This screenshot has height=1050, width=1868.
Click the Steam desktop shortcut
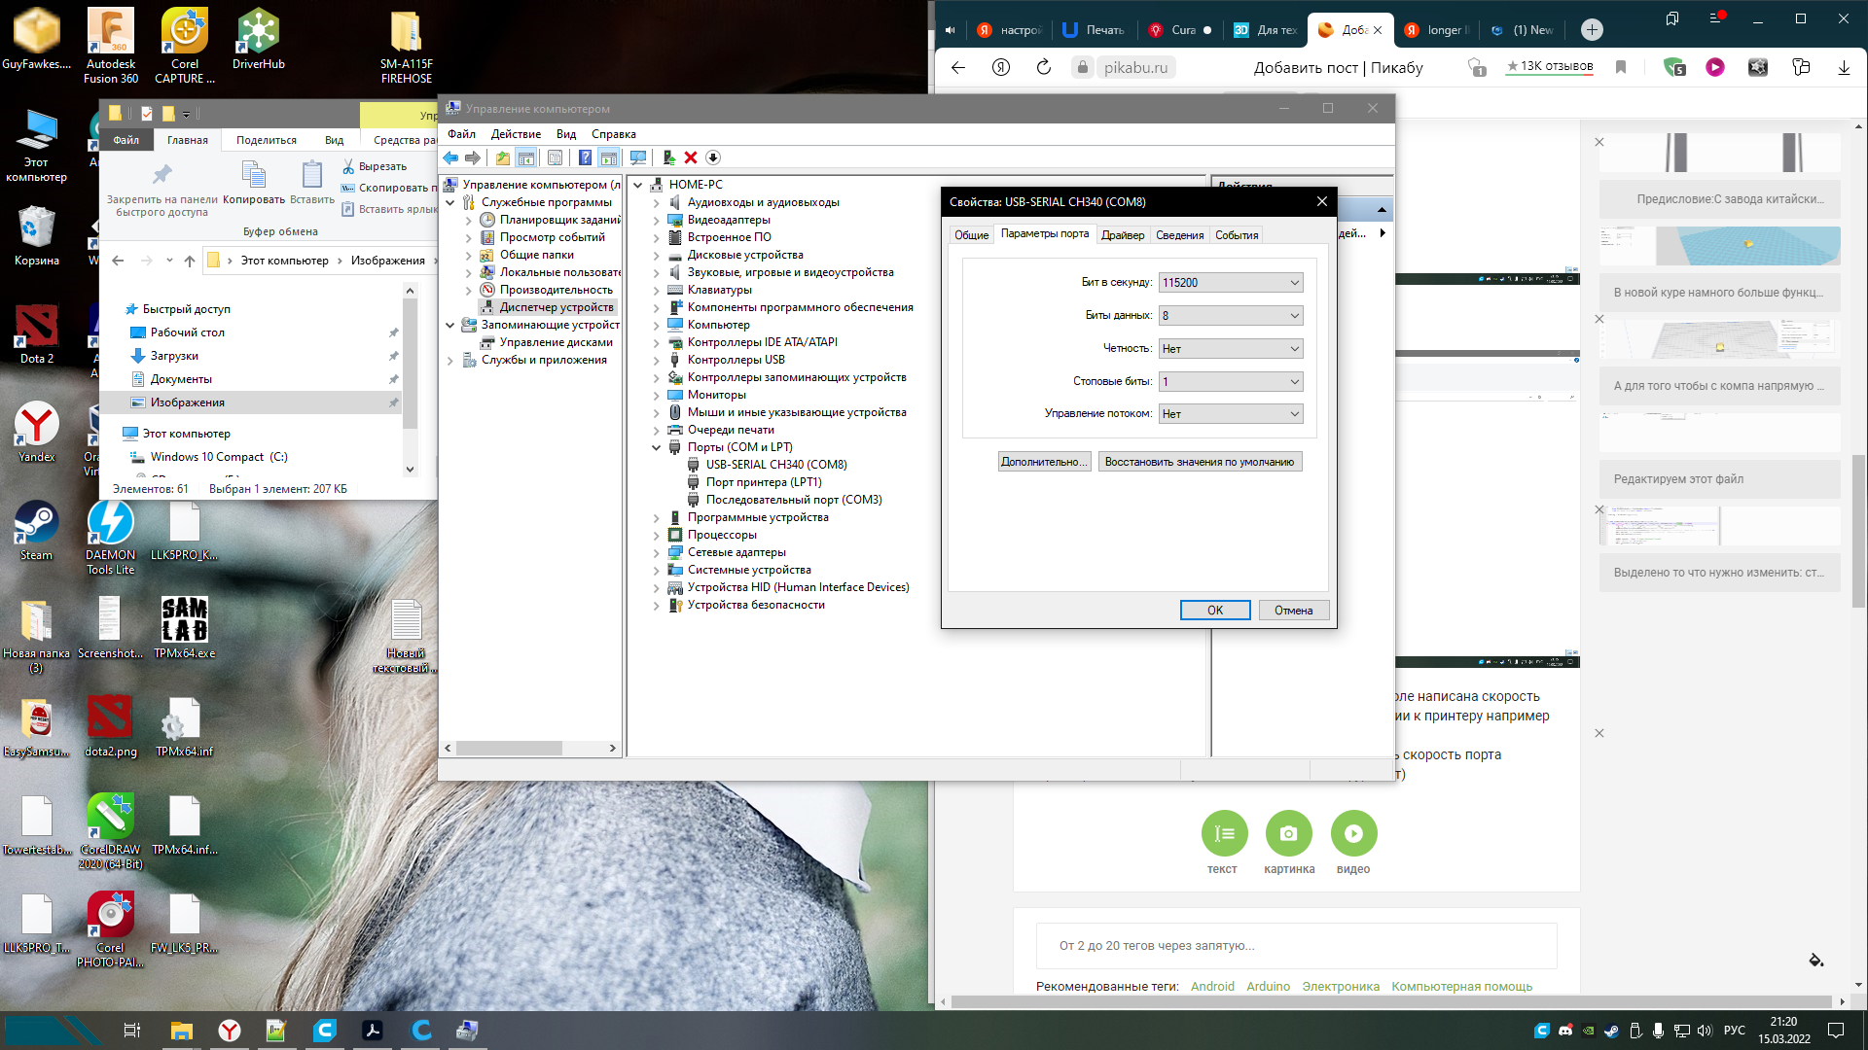pyautogui.click(x=36, y=531)
